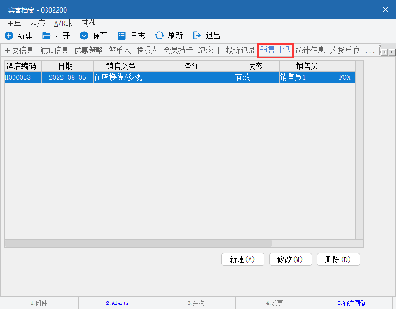Open the 2.Alerts bottom tab
Viewport: 396px width, 309px height.
[118, 303]
